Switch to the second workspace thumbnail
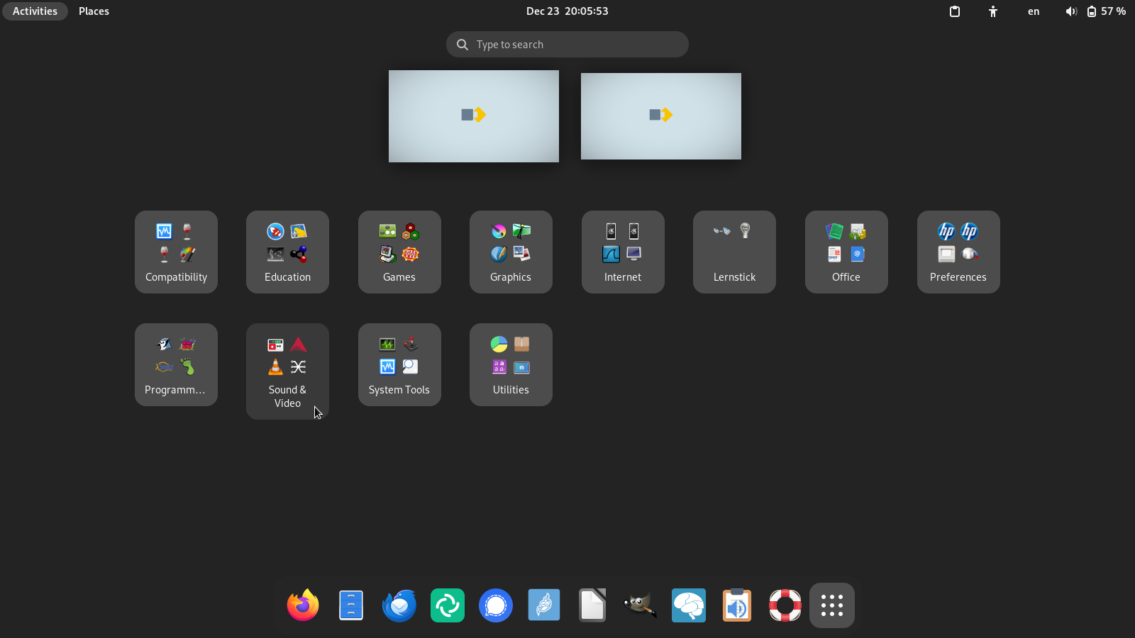Screen dimensions: 1135x638 [661, 116]
